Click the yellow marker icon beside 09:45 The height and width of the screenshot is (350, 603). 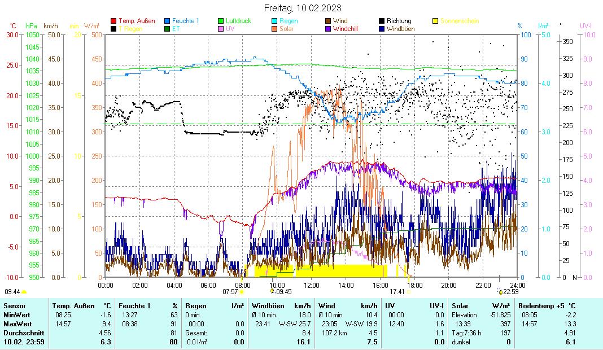[x=272, y=291]
